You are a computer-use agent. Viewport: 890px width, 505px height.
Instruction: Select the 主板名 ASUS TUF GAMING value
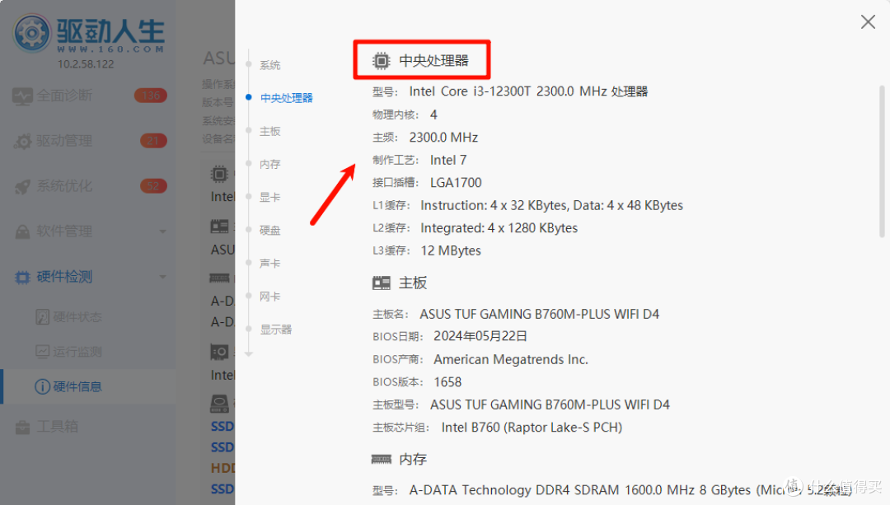coord(539,315)
